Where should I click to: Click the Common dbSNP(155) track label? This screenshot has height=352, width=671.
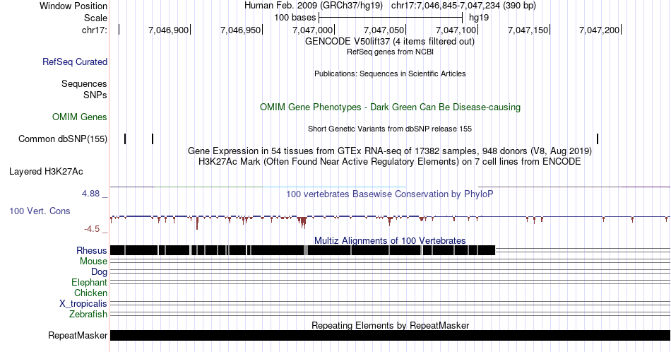pos(63,139)
